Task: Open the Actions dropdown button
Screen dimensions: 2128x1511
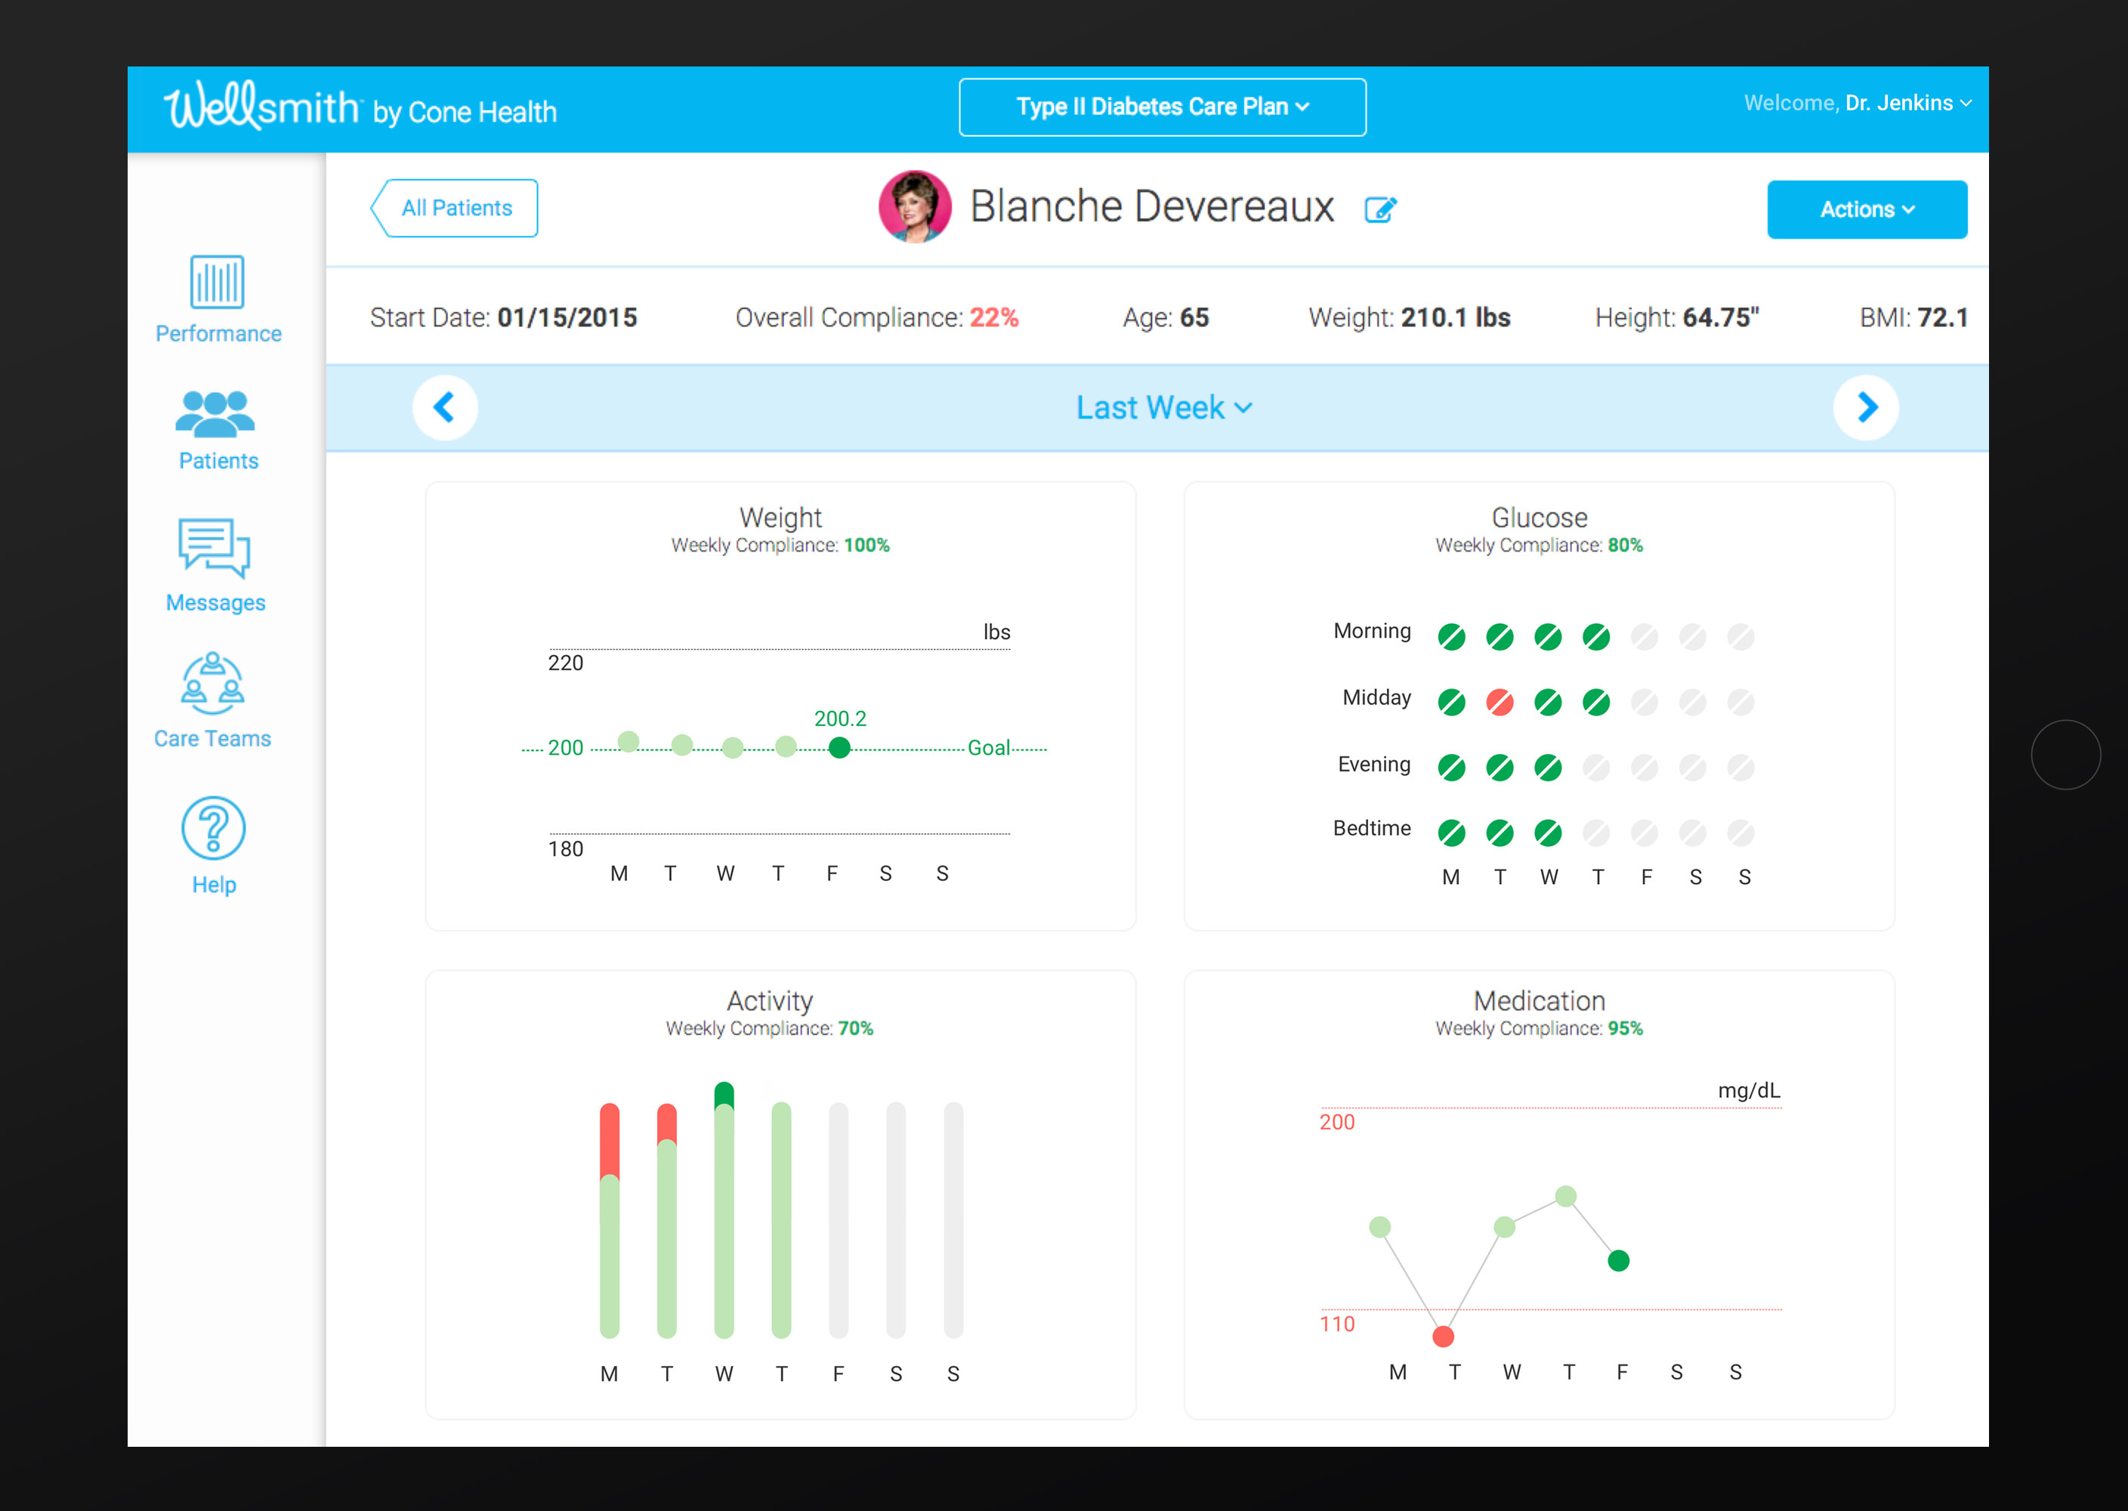Action: [x=1867, y=209]
